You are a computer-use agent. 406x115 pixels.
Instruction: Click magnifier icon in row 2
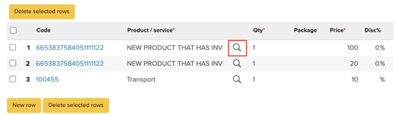(x=237, y=63)
